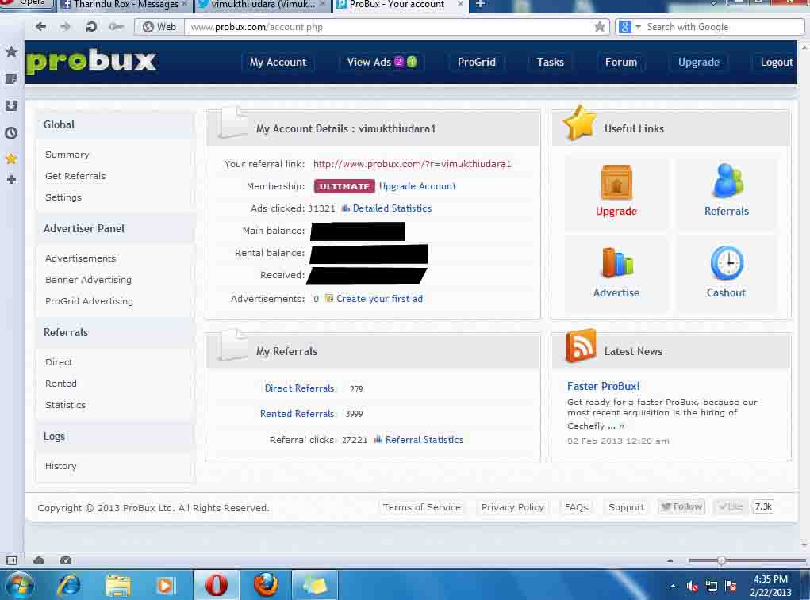The image size is (810, 600).
Task: Open Settings in Global sidebar
Action: [63, 197]
